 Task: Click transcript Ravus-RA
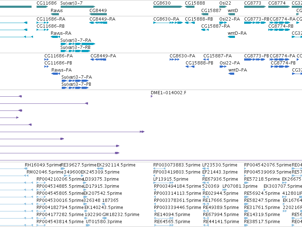click(61, 33)
